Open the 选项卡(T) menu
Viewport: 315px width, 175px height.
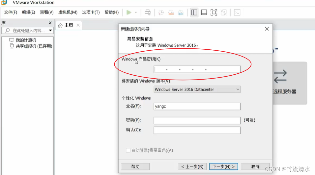91,12
